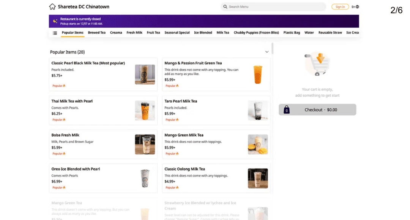Open Chubby Puppies (Frozen Bliss) tab
410x220 pixels.
(256, 33)
